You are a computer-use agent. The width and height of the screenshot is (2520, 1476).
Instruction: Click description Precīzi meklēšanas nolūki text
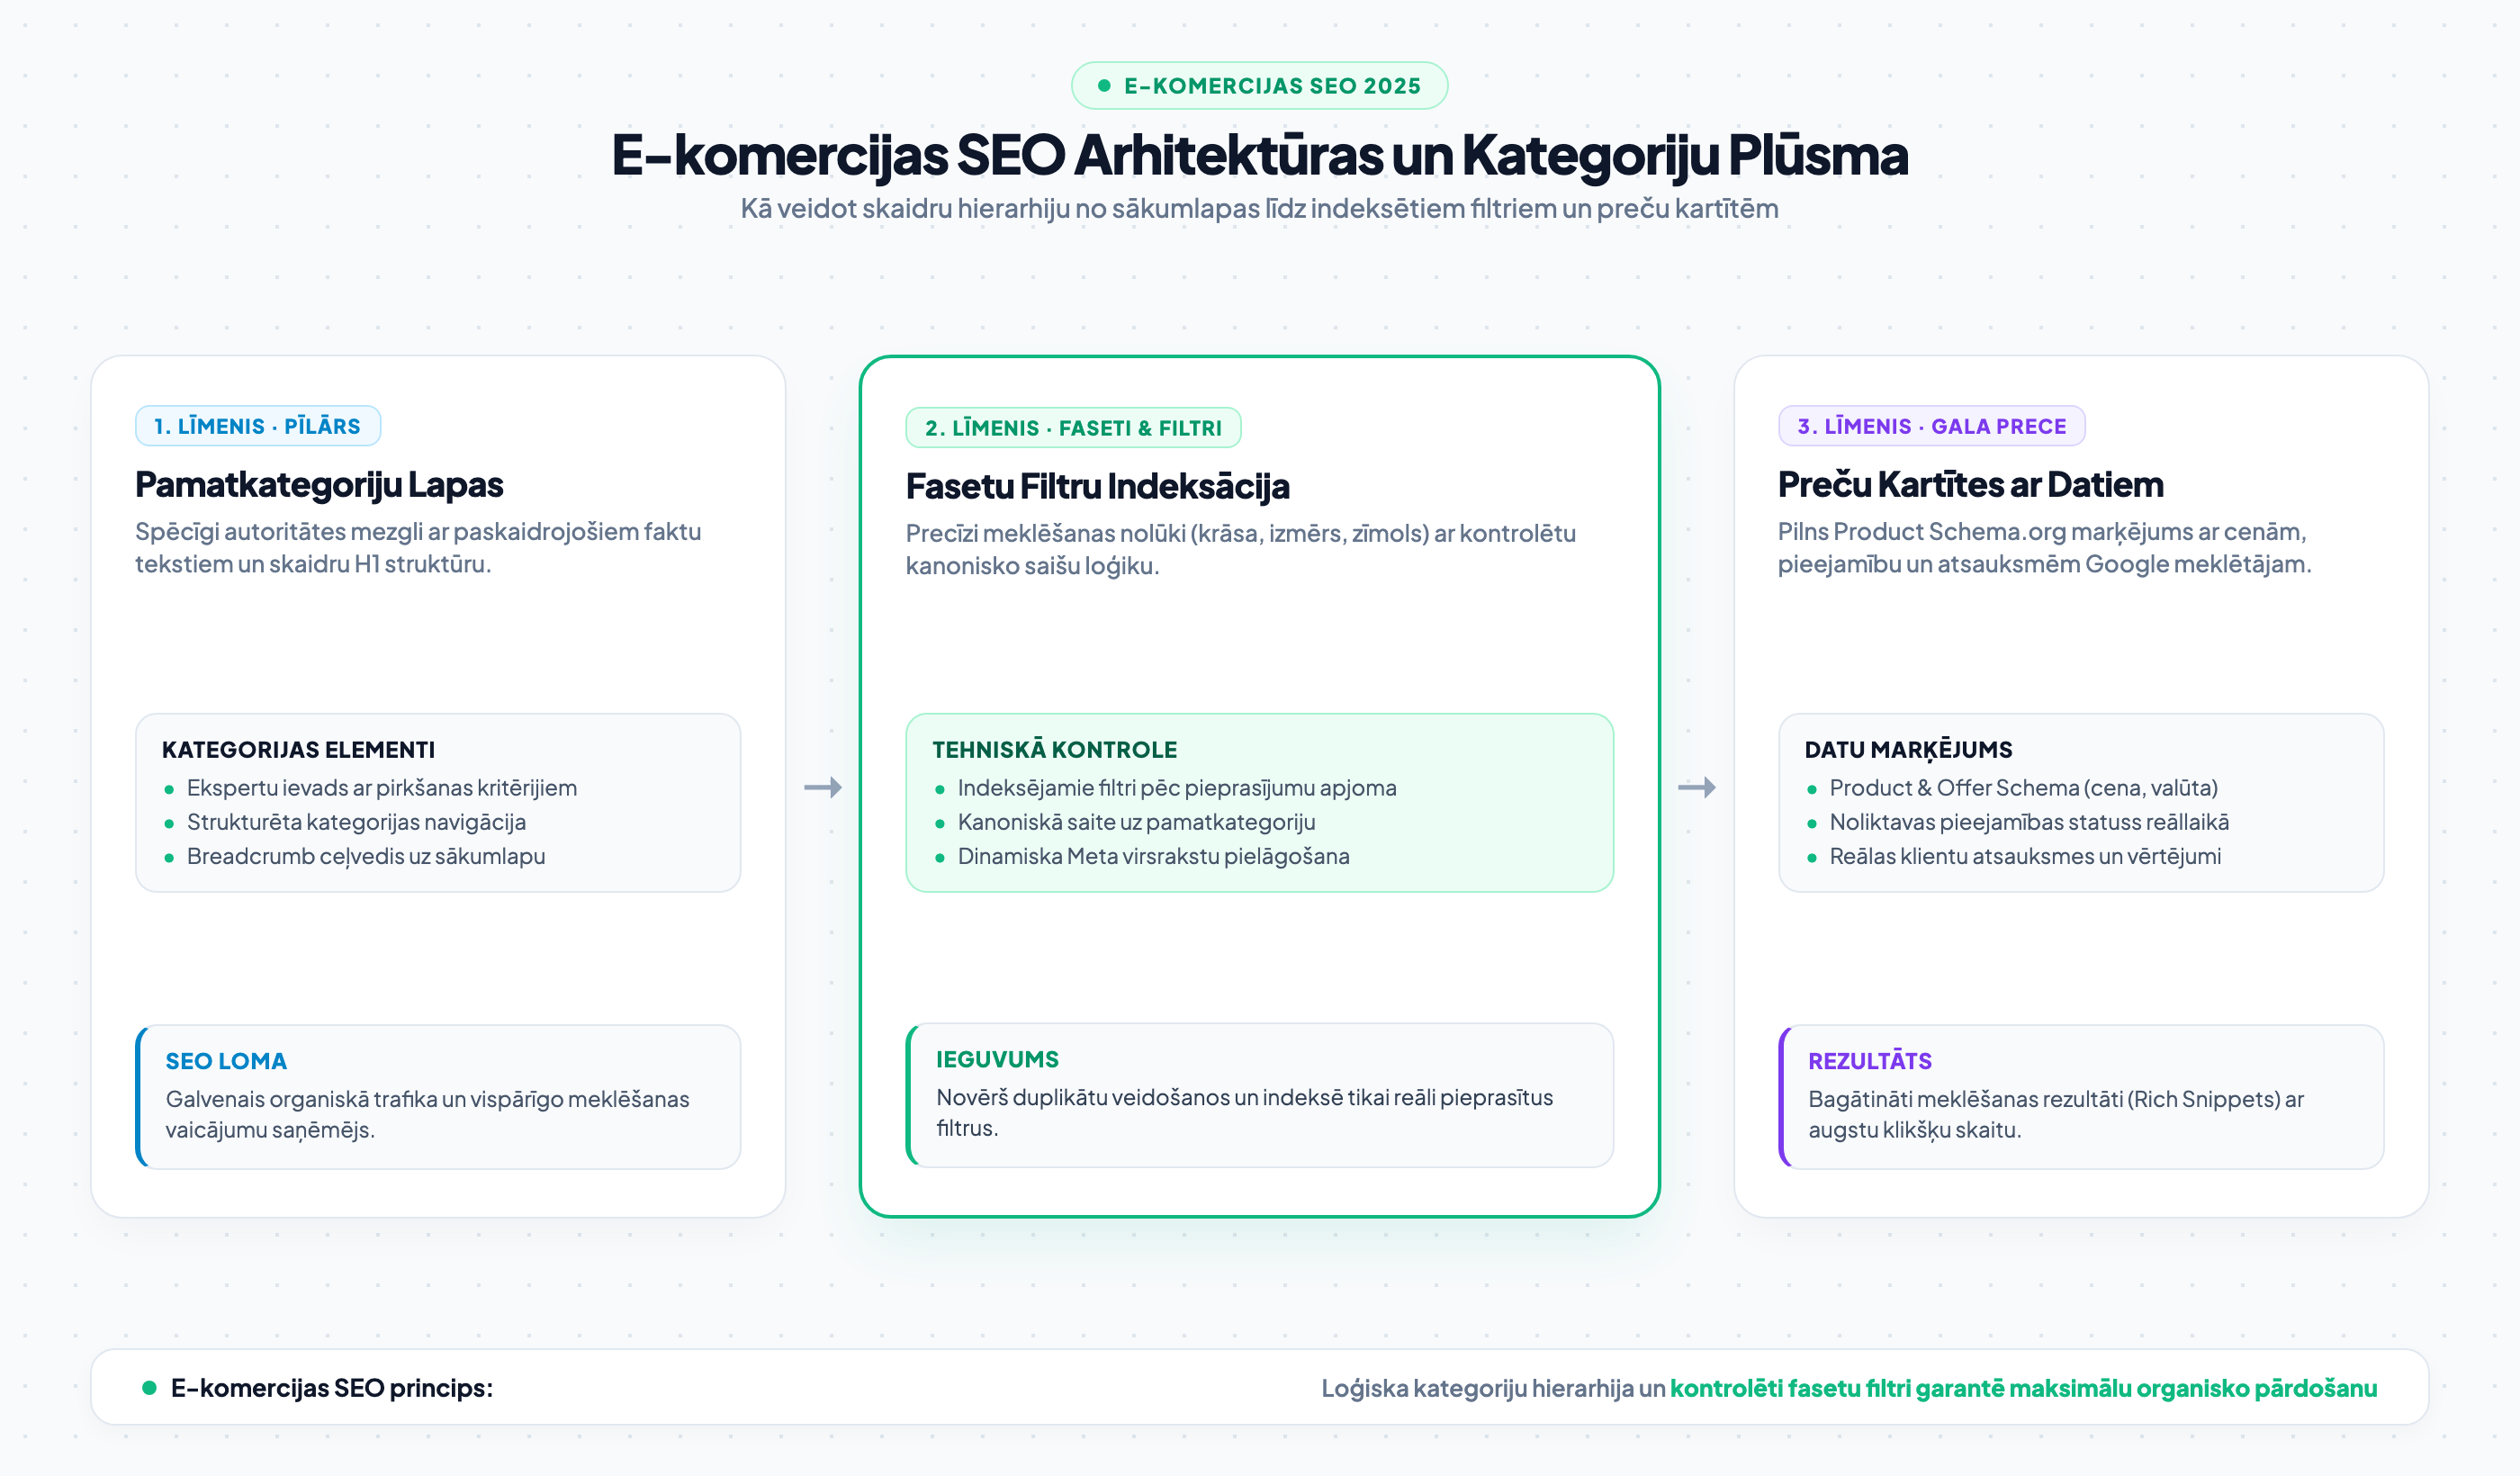(1240, 550)
